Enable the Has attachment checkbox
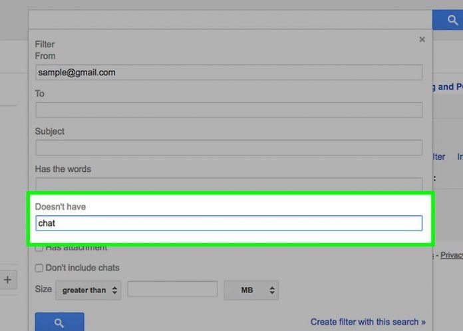This screenshot has width=463, height=331. [x=39, y=248]
